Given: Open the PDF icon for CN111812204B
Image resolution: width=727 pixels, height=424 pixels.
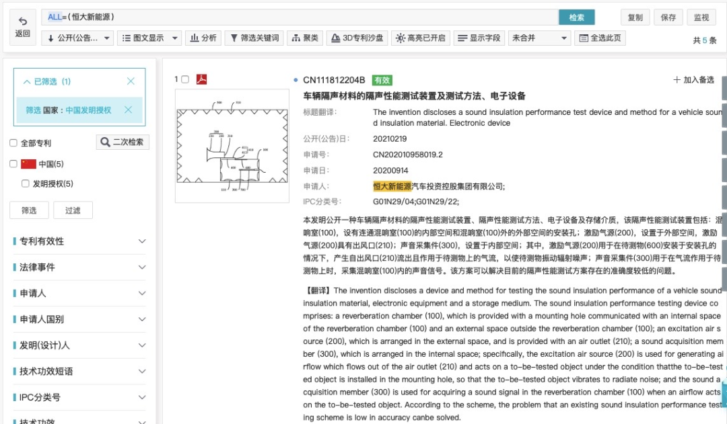Looking at the screenshot, I should click(201, 79).
